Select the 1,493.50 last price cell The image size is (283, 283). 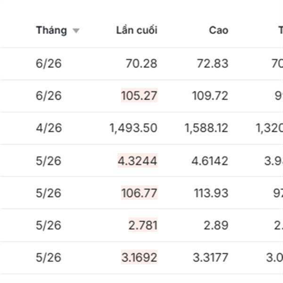[133, 128]
